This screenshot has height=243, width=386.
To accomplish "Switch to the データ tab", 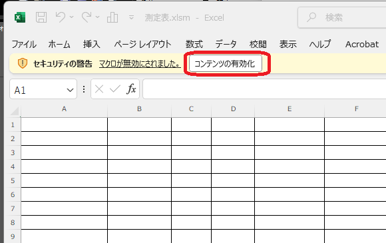I will [x=226, y=45].
